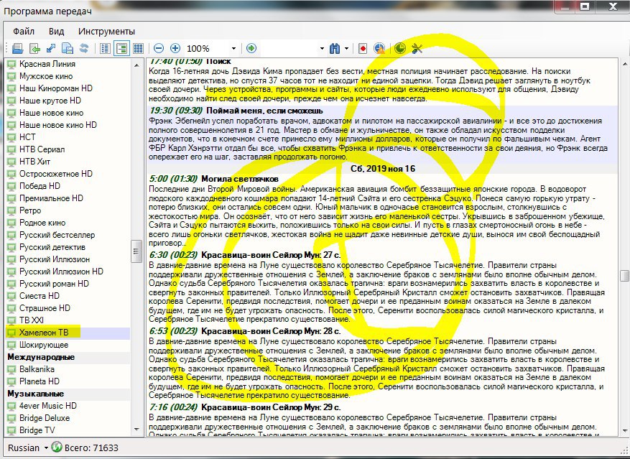630x459 pixels.
Task: Open the wrench and screwdriver settings icon
Action: coord(417,49)
